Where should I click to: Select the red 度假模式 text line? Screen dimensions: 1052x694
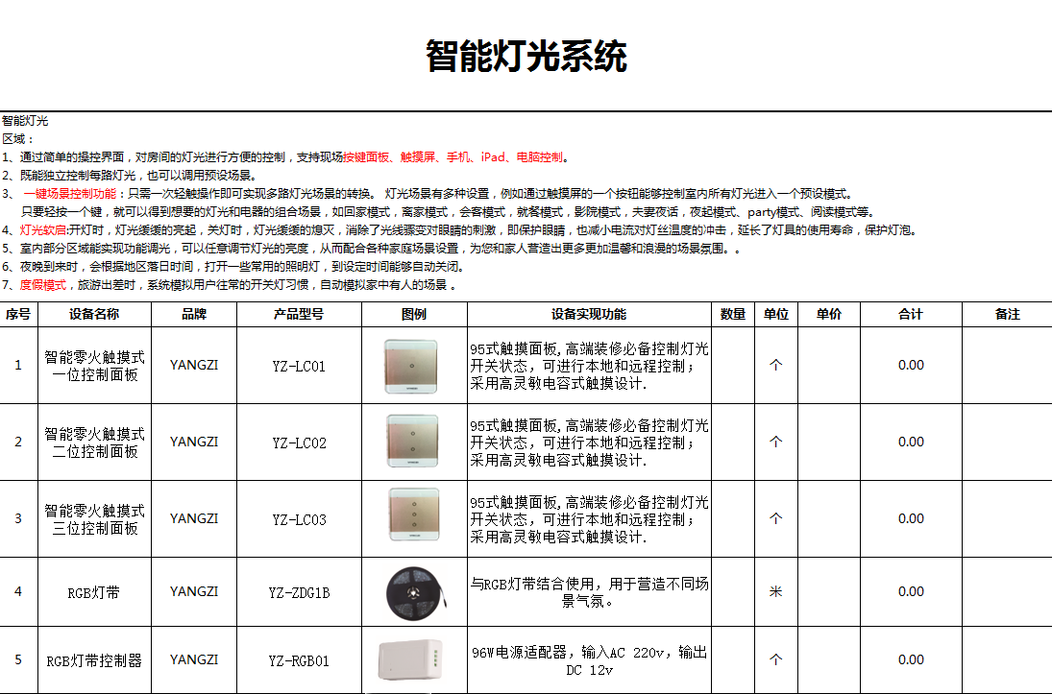43,285
